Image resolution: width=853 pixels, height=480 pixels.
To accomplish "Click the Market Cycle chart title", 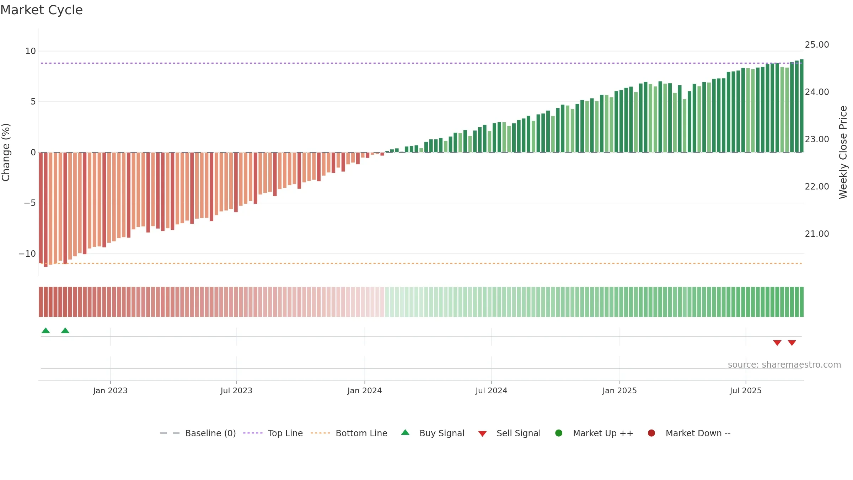I will [x=42, y=10].
